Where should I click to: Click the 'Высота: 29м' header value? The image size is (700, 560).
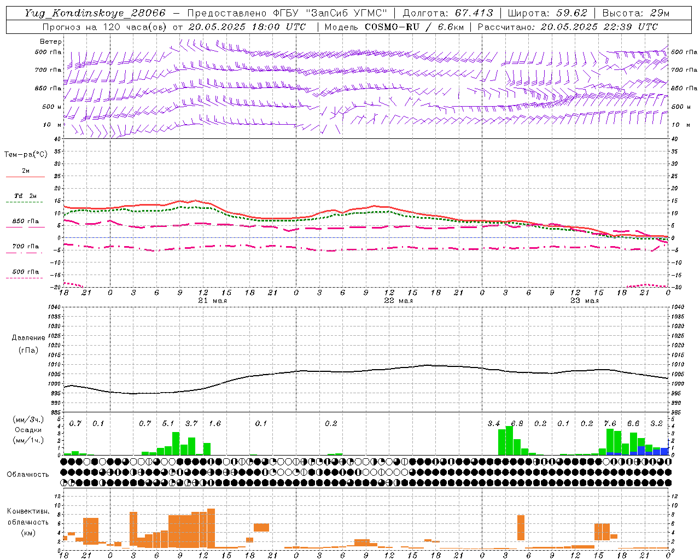(635, 13)
